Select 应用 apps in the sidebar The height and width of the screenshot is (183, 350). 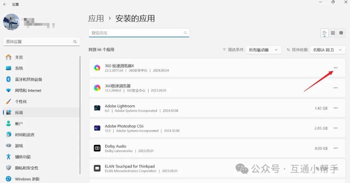(x=41, y=112)
